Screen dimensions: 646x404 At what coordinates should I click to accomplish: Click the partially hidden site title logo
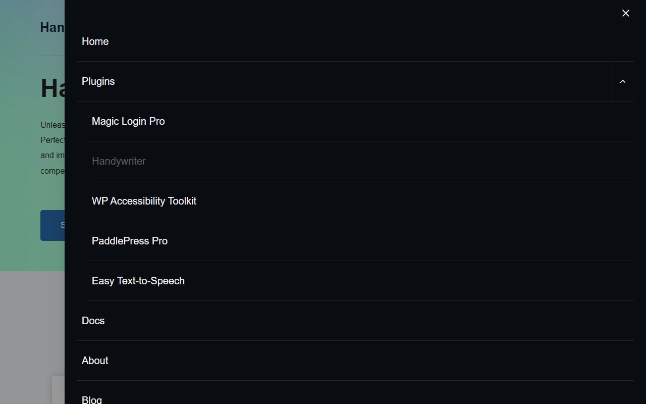point(52,27)
